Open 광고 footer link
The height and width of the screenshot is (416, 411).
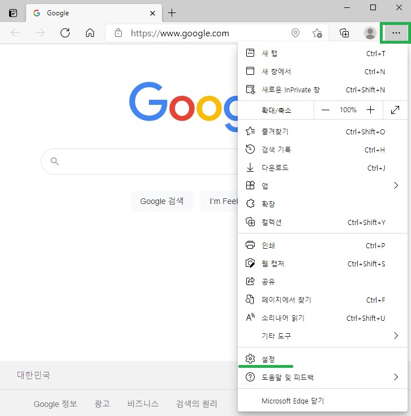coord(102,404)
